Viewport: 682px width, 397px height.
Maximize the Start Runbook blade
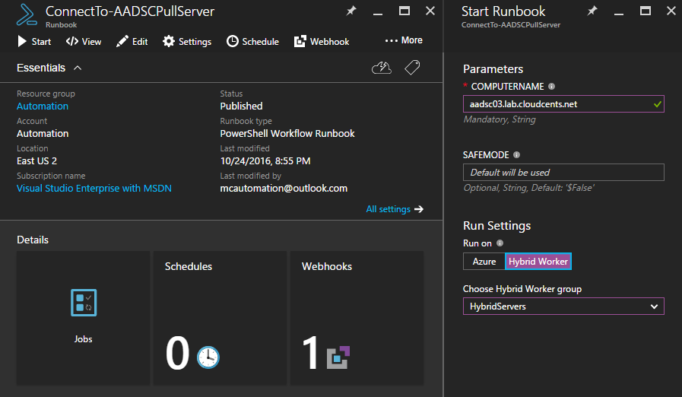646,11
